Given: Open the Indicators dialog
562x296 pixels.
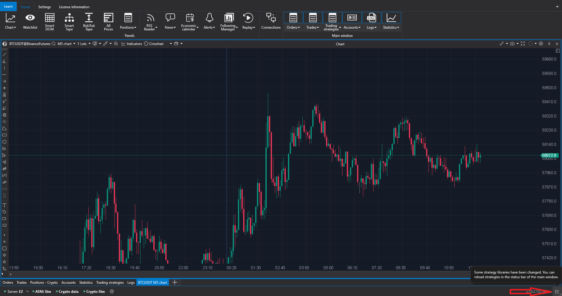Looking at the screenshot, I should point(132,44).
